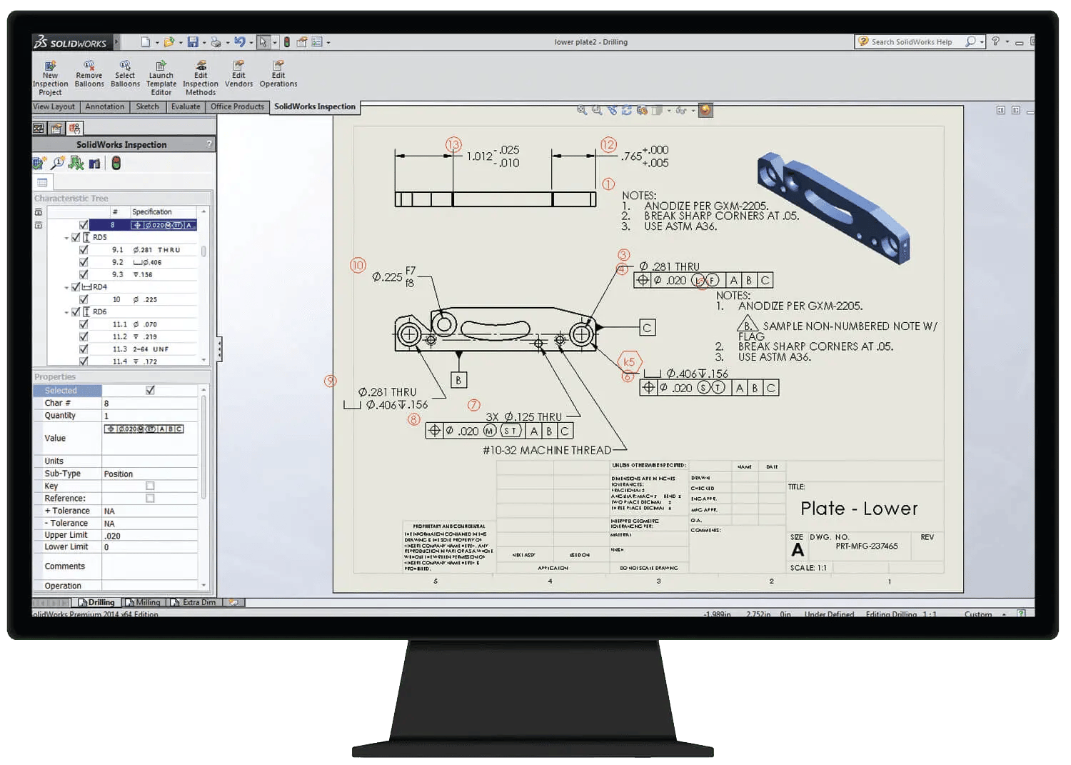Viewport: 1071px width, 765px height.
Task: Switch to the Annotation tab
Action: coord(104,107)
